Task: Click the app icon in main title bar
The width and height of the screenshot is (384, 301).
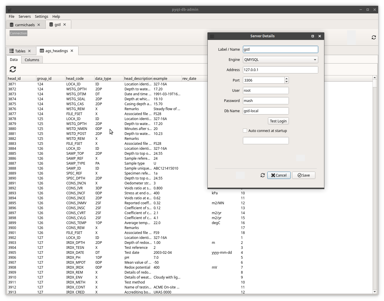Action: pos(10,10)
